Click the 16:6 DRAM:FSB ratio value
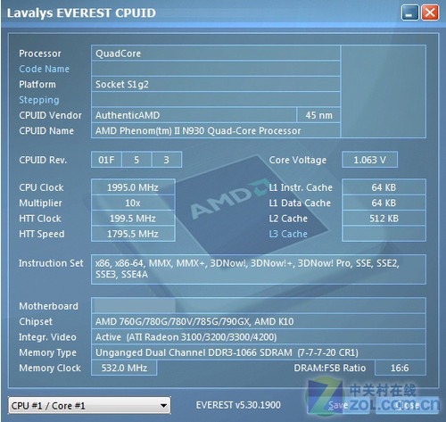The image size is (446, 422). (401, 368)
